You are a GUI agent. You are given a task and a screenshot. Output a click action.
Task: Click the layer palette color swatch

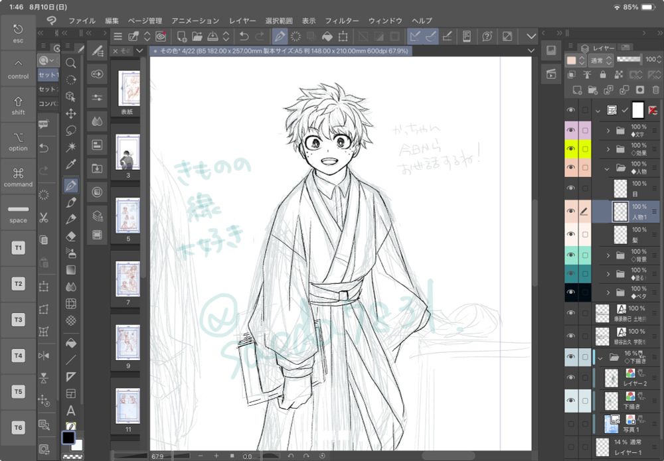click(571, 60)
